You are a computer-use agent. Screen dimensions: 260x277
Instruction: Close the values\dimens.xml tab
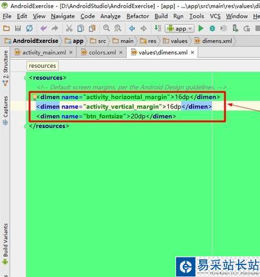192,52
